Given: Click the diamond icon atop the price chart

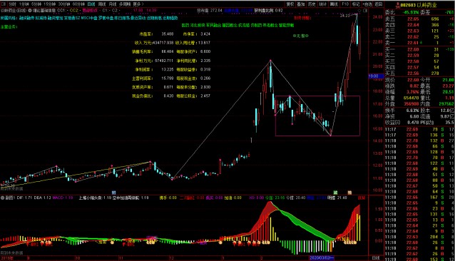Looking at the screenshot, I should point(360,11).
